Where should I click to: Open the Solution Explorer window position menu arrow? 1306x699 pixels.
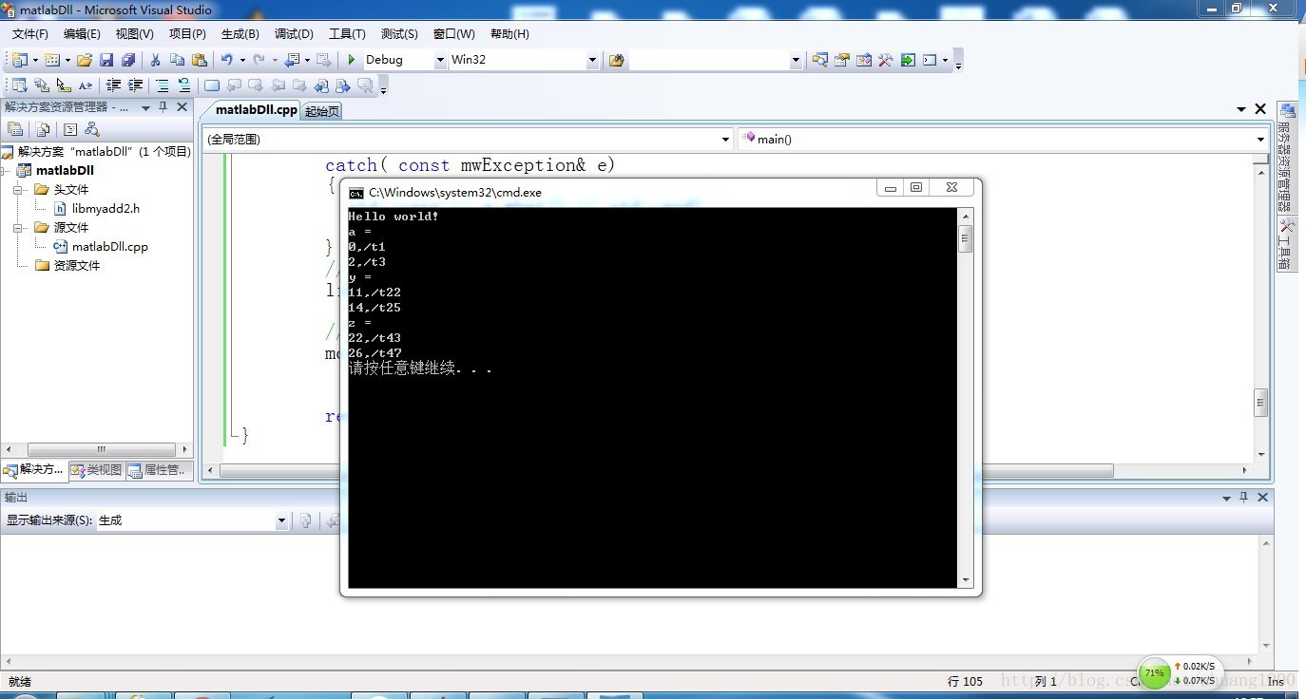click(145, 107)
